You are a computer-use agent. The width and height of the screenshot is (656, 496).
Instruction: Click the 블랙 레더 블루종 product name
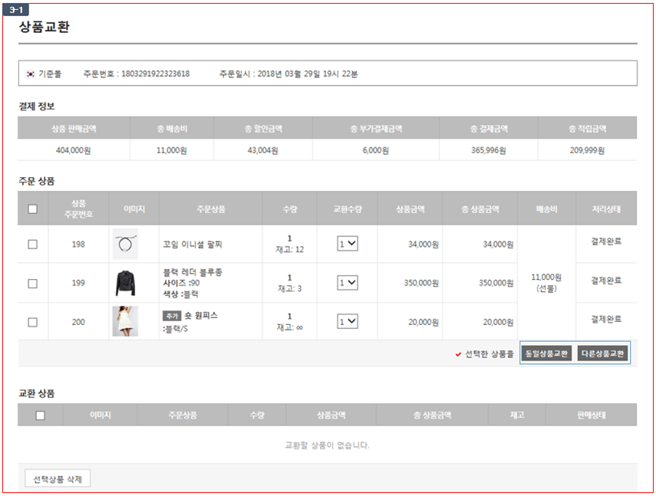coord(193,272)
